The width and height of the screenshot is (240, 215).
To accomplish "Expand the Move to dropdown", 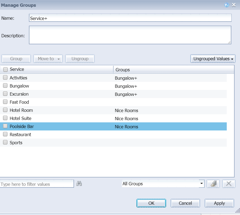I will [x=48, y=59].
